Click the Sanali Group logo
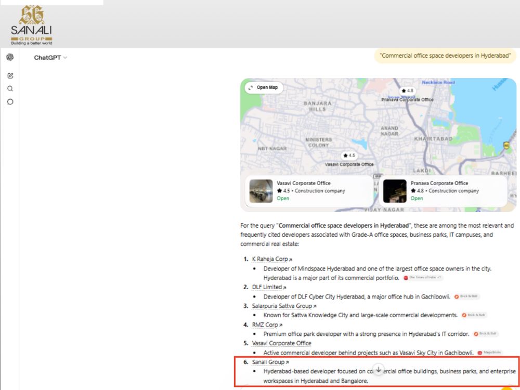The image size is (520, 390). point(32,25)
